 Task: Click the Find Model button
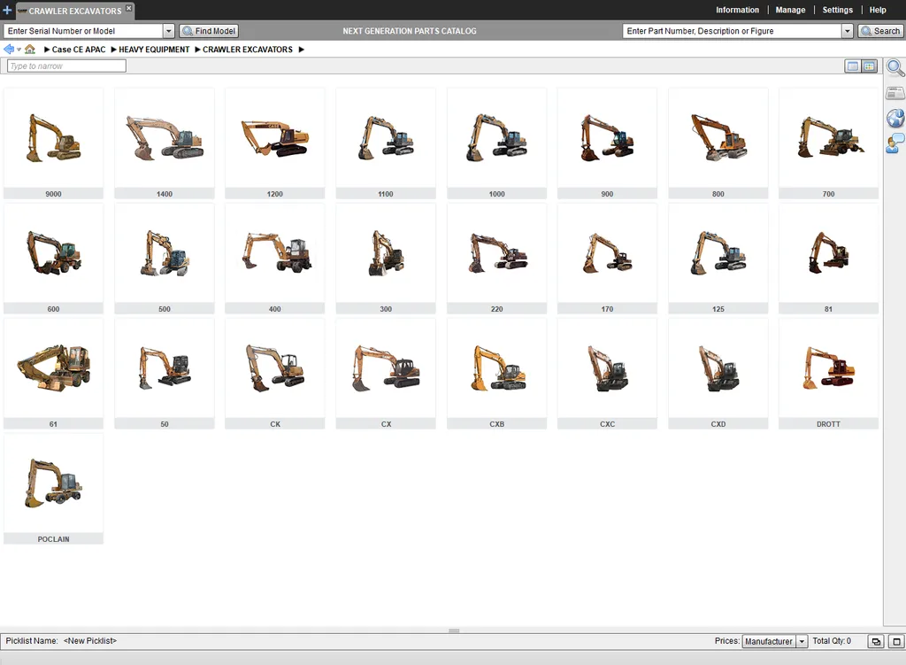pos(209,31)
